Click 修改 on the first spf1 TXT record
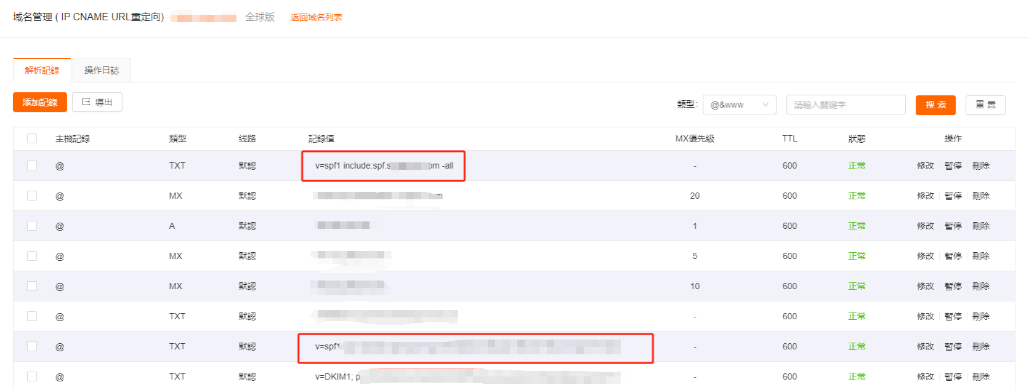The height and width of the screenshot is (390, 1029). (x=925, y=165)
